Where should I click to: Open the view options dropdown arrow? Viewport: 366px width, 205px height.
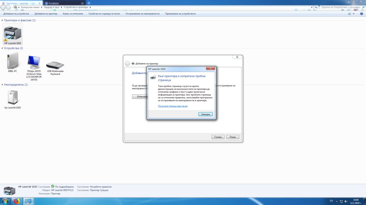353,14
